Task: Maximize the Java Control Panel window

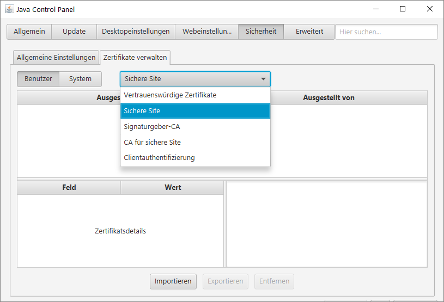Action: tap(403, 9)
